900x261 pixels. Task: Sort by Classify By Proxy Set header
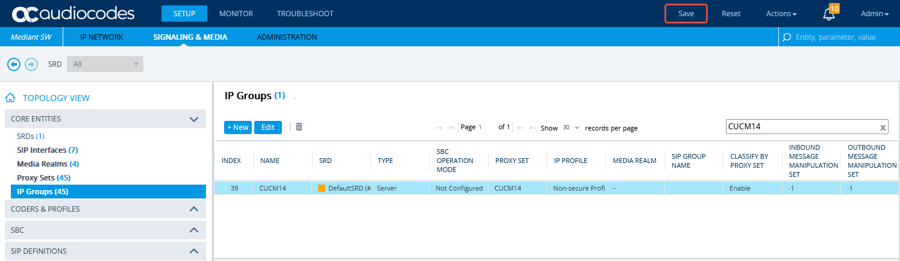click(749, 161)
